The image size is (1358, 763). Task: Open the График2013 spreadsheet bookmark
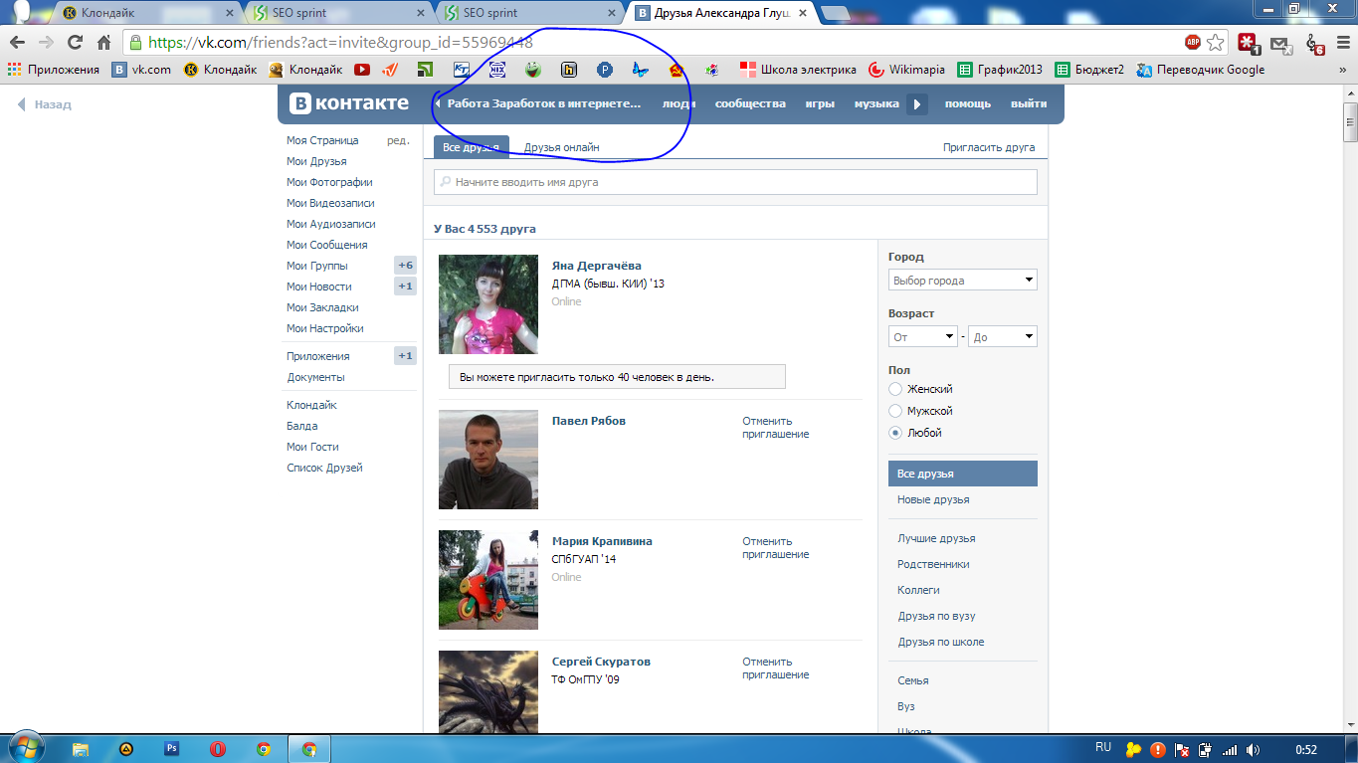click(1000, 70)
